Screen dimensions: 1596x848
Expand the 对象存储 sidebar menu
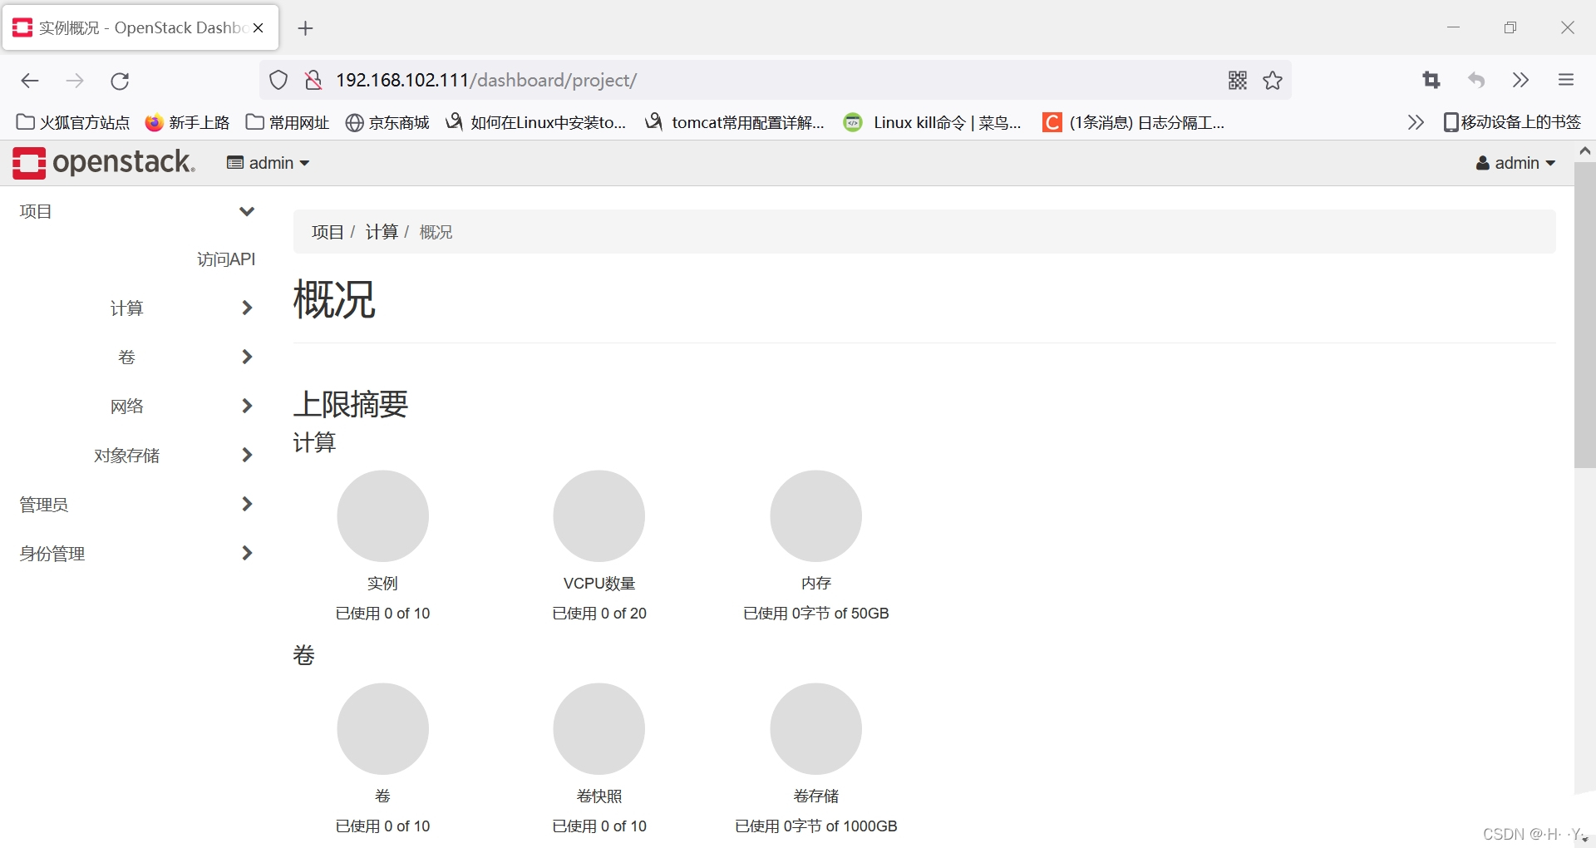point(173,455)
